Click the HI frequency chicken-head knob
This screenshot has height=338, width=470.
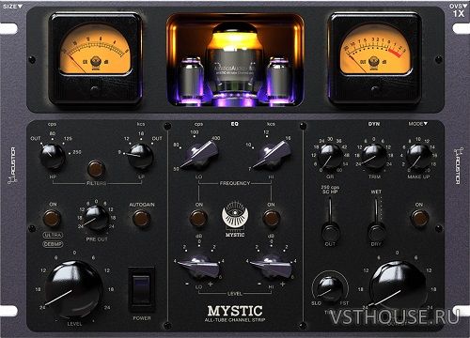pyautogui.click(x=272, y=155)
